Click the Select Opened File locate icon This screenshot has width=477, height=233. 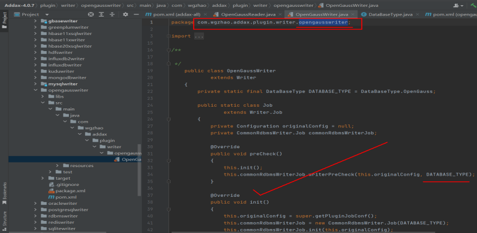(91, 14)
